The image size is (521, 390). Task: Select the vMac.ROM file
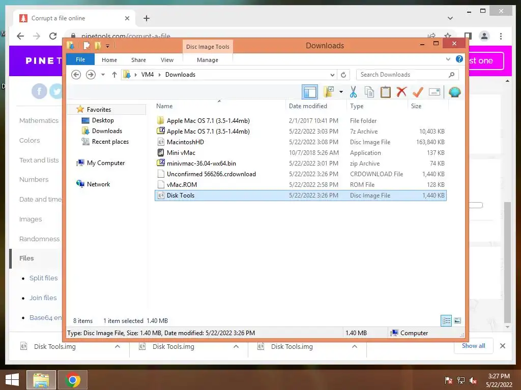pos(300,184)
